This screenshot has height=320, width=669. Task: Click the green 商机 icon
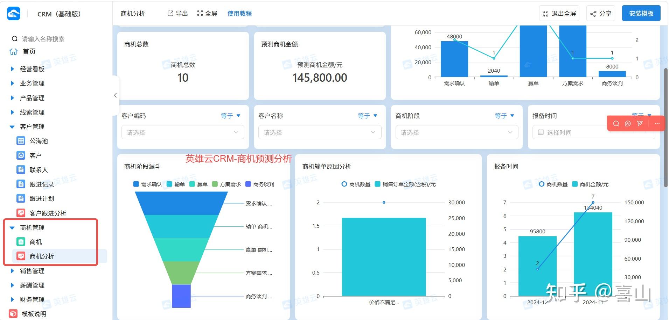pyautogui.click(x=21, y=242)
